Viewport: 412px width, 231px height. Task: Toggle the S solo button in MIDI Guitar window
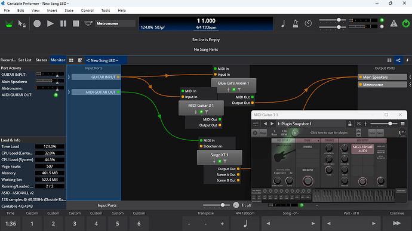coord(359,124)
